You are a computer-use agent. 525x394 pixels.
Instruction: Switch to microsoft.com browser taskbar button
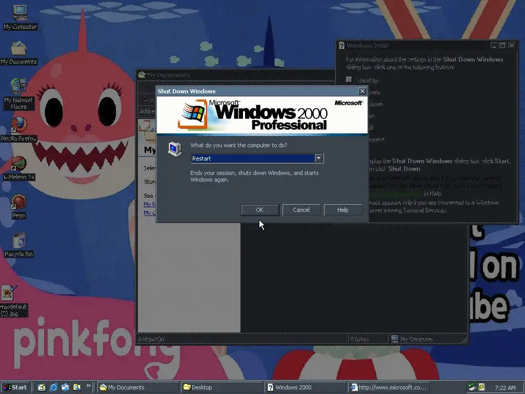pyautogui.click(x=389, y=387)
